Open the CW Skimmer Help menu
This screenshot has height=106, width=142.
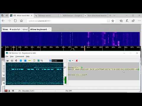tap(28, 57)
